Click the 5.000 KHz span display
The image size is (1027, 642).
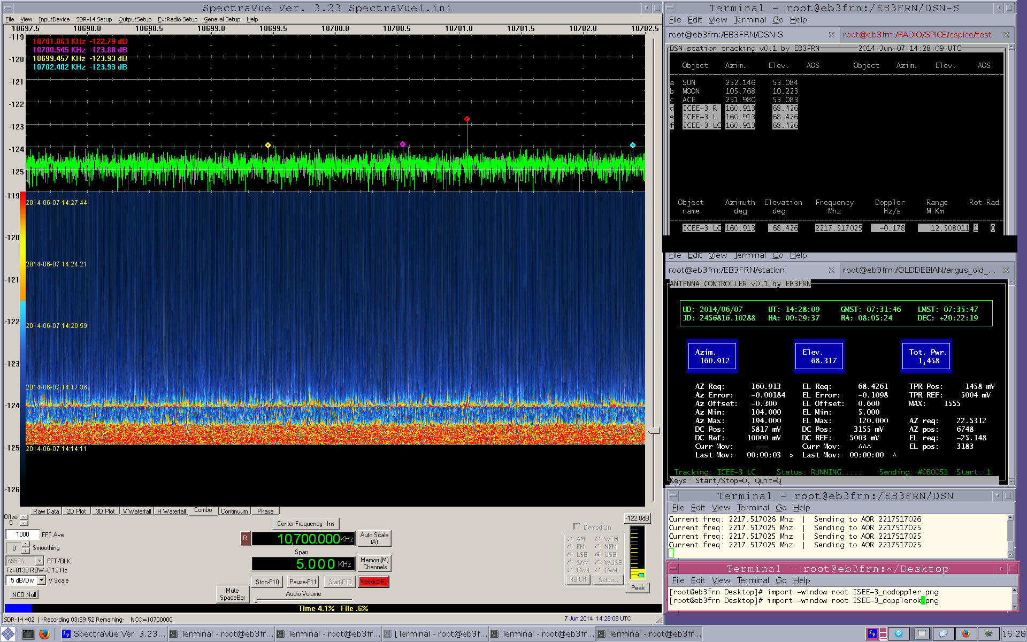point(303,564)
